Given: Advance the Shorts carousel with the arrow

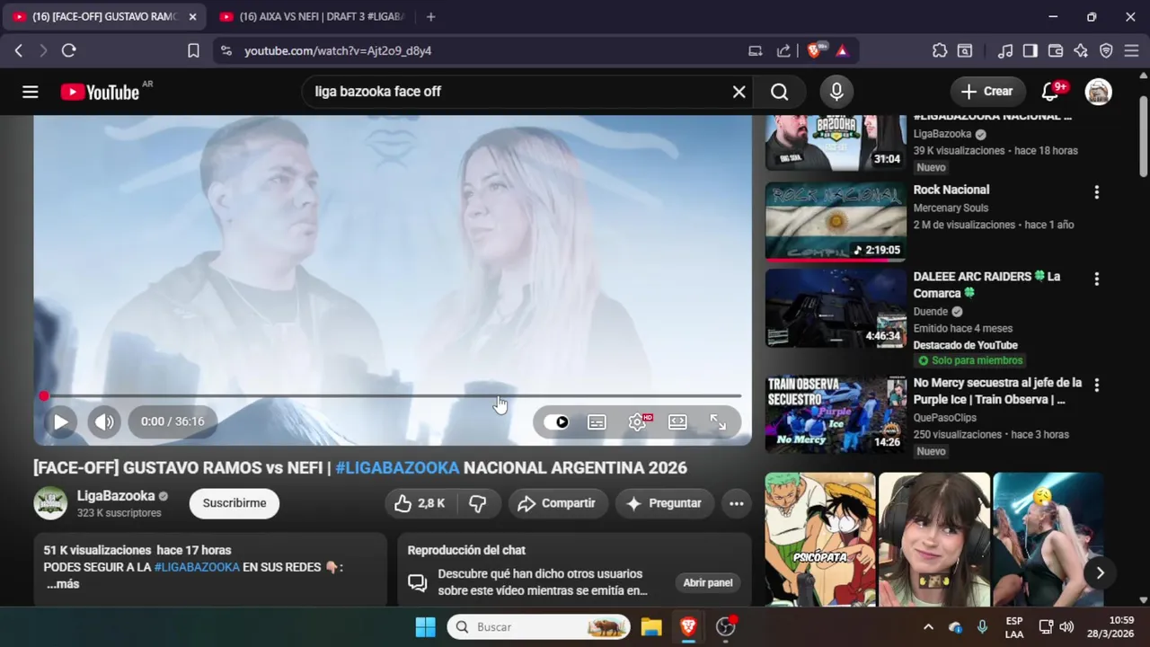Looking at the screenshot, I should [x=1100, y=573].
